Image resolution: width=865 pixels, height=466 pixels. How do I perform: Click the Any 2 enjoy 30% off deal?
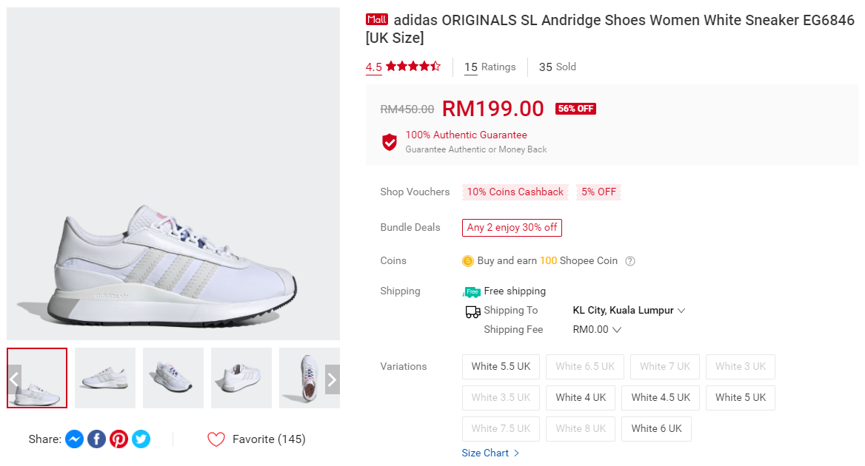[512, 228]
